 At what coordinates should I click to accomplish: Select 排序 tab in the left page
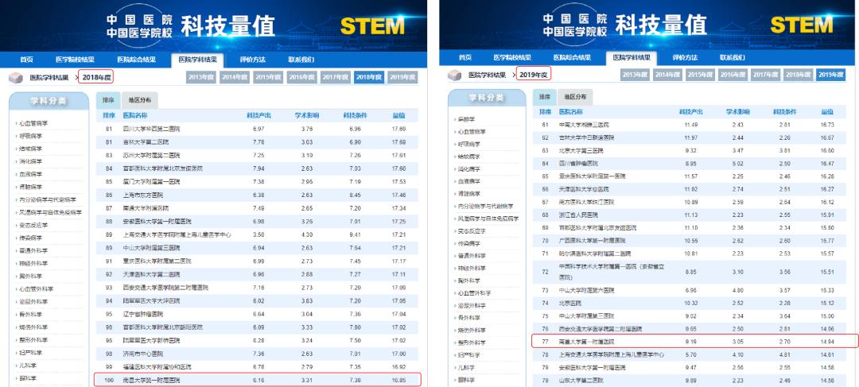click(x=107, y=100)
